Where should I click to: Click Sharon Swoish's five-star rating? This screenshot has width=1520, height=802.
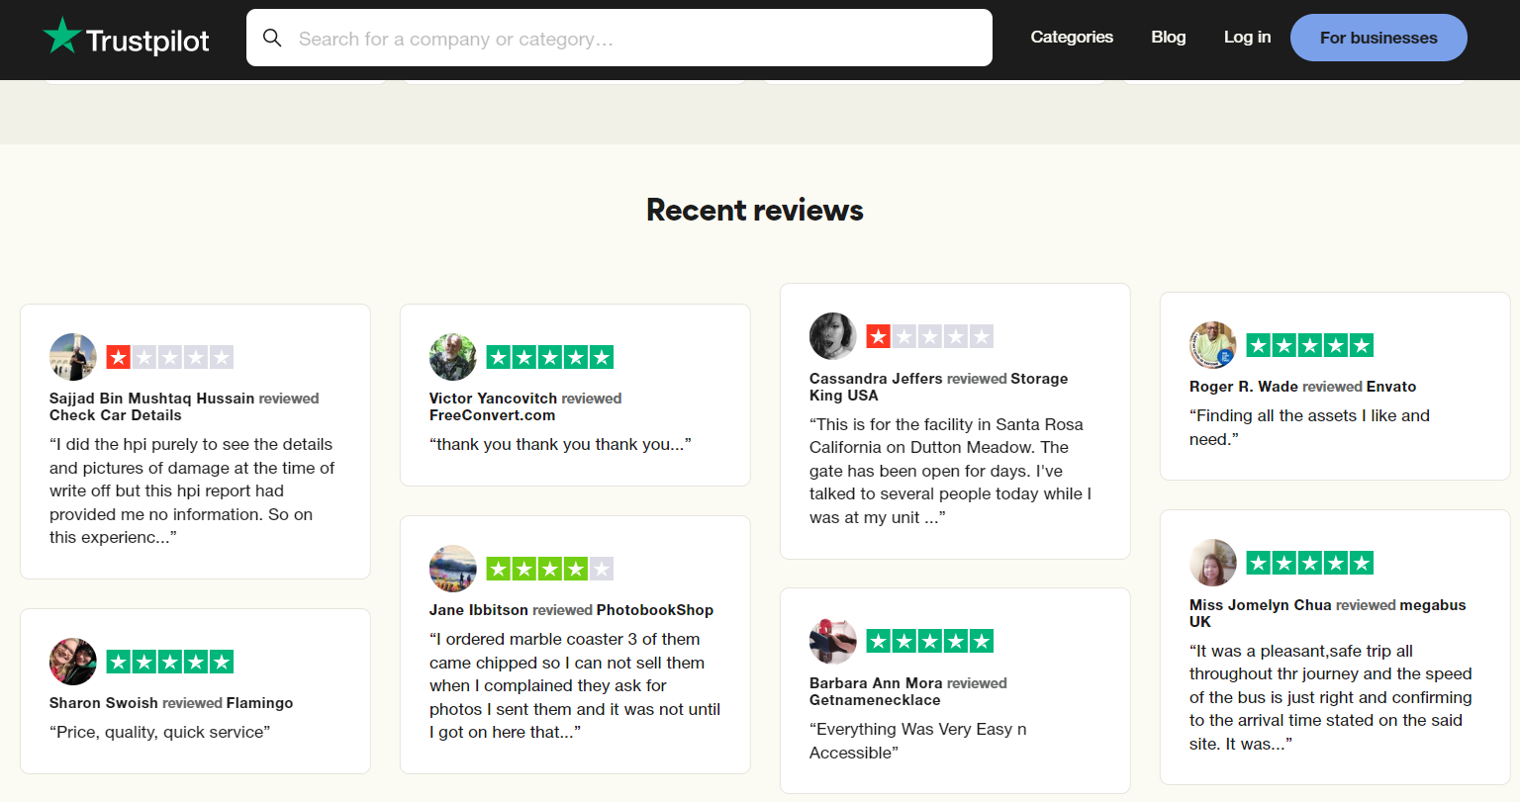tap(170, 662)
